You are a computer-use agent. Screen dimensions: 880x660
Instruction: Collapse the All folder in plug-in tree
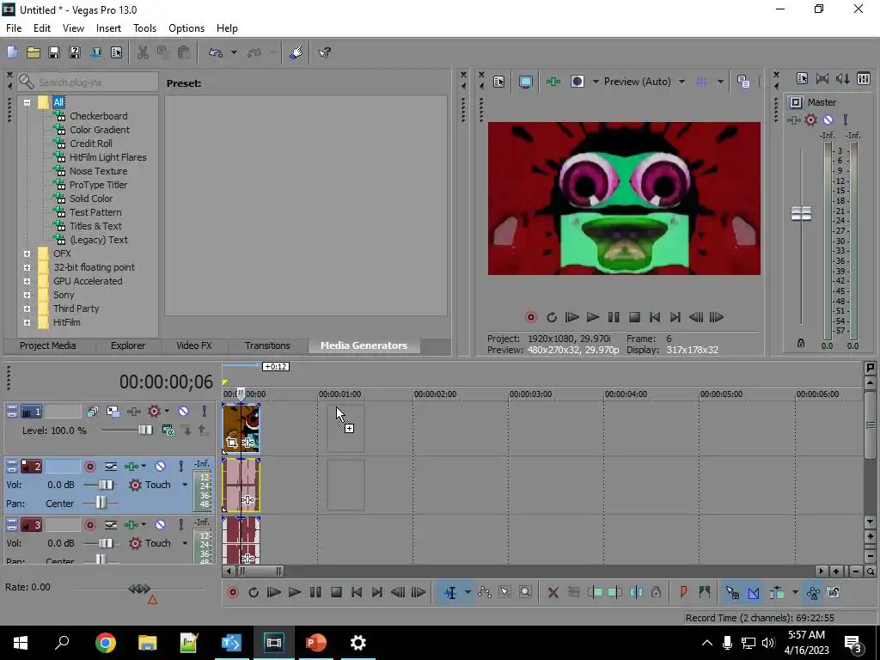(27, 103)
